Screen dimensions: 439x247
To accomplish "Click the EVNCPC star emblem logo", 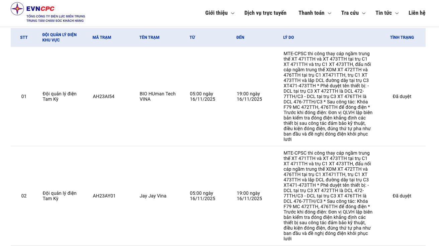I will tap(17, 9).
